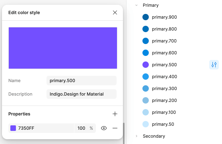Remove the 7350FF fill with the minus icon

coord(115,128)
